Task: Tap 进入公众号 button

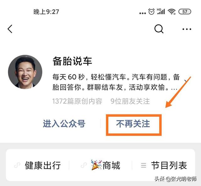Action: (x=64, y=124)
